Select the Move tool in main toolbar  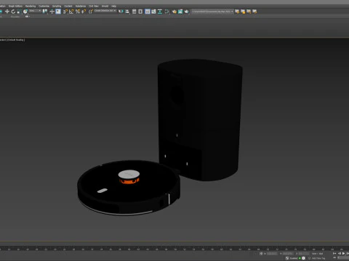tap(7, 12)
